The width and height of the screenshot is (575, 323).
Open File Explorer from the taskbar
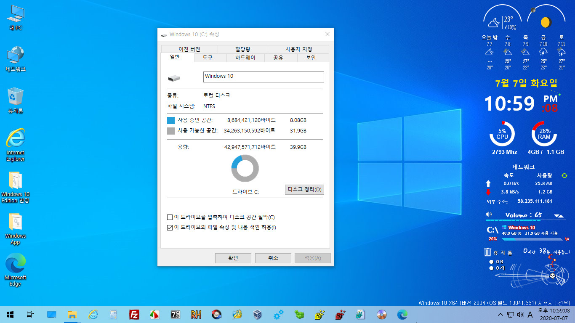pos(72,314)
